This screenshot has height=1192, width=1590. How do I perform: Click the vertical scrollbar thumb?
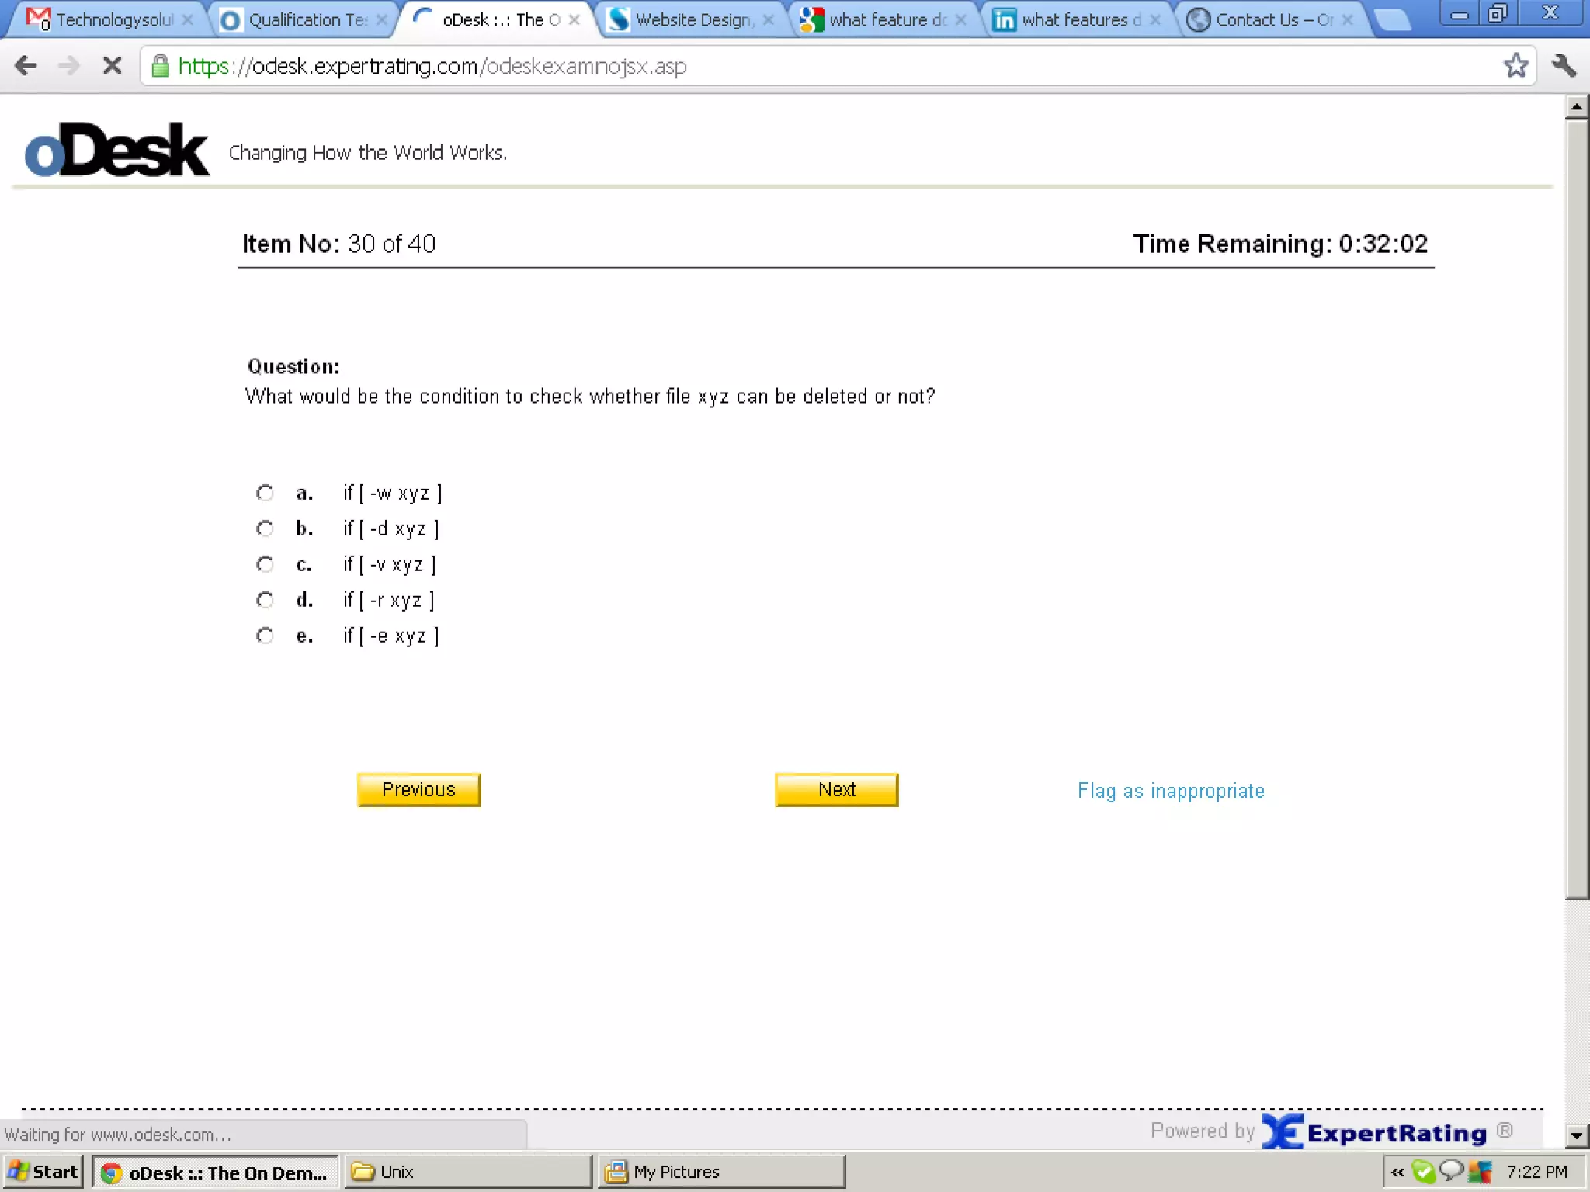pos(1577,508)
